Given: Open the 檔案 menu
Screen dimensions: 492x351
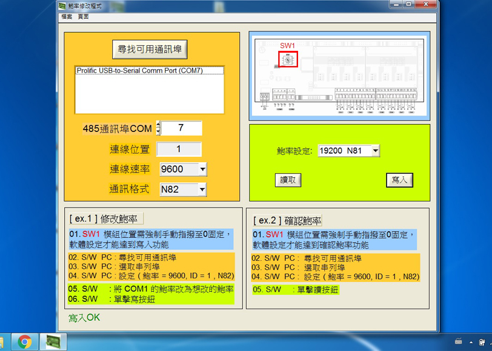Looking at the screenshot, I should (x=67, y=17).
